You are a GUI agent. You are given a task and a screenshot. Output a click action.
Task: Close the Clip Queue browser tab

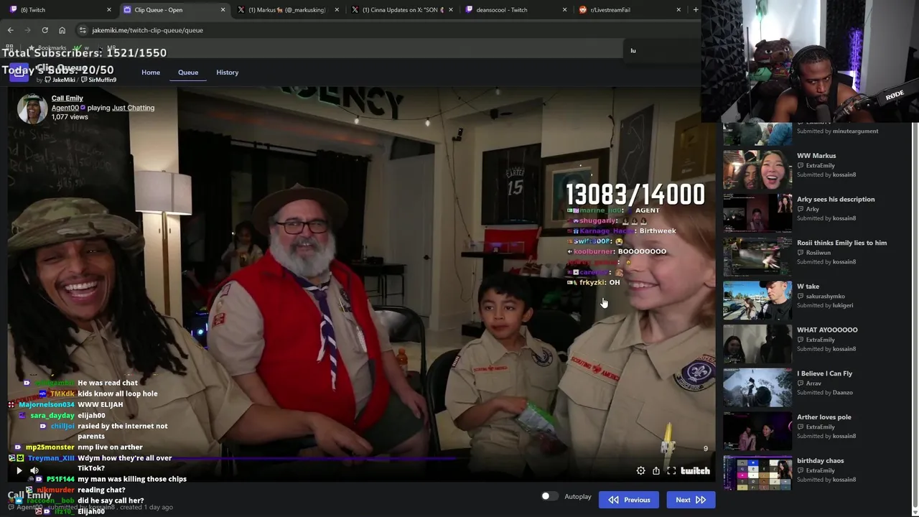pos(223,10)
